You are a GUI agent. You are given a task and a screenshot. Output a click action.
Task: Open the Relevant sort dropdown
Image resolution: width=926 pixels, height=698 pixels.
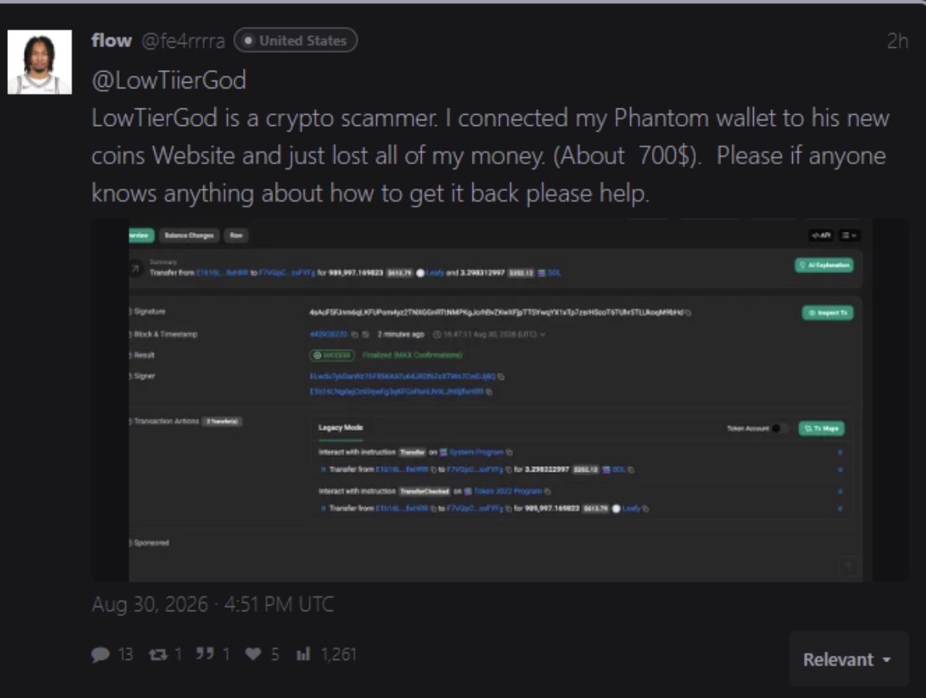point(848,659)
